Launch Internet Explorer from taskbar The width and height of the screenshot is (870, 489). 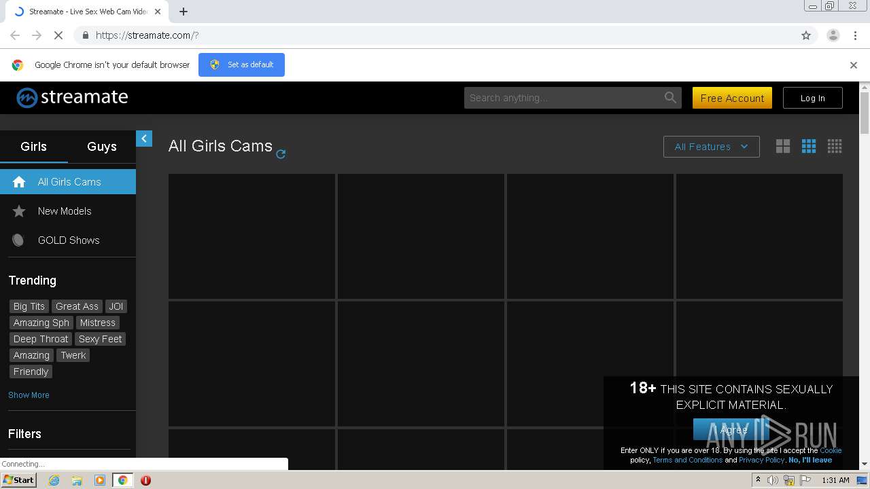pos(54,480)
